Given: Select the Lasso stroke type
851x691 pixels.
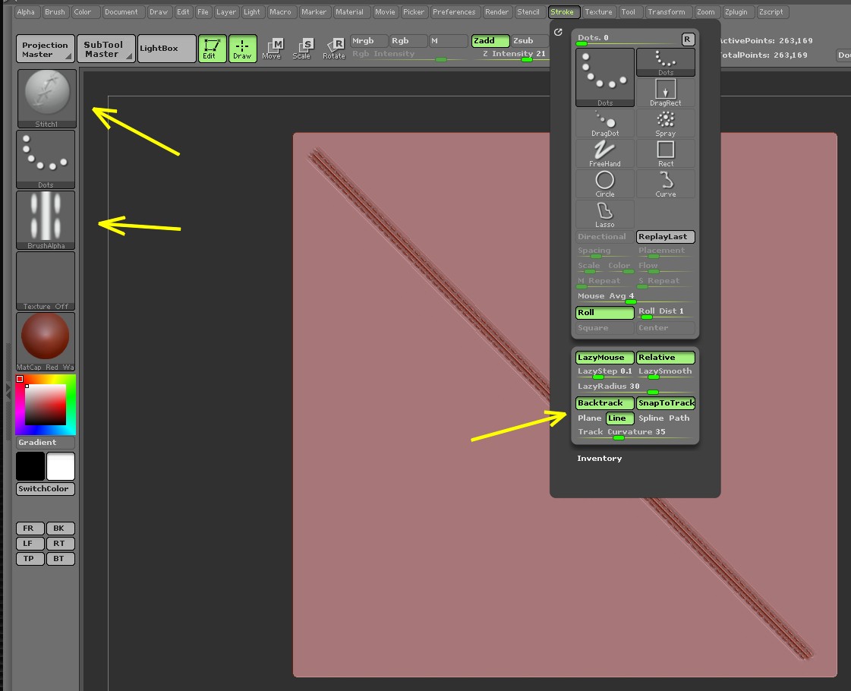Looking at the screenshot, I should tap(604, 214).
